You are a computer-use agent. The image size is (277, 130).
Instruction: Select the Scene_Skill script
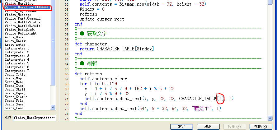point(15,89)
